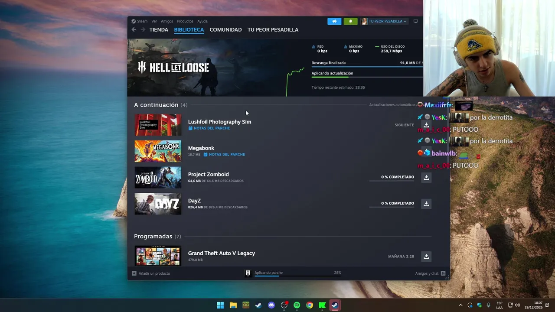Click the Project Zomboid thumbnail
Viewport: 555px width, 312px height.
(x=158, y=178)
